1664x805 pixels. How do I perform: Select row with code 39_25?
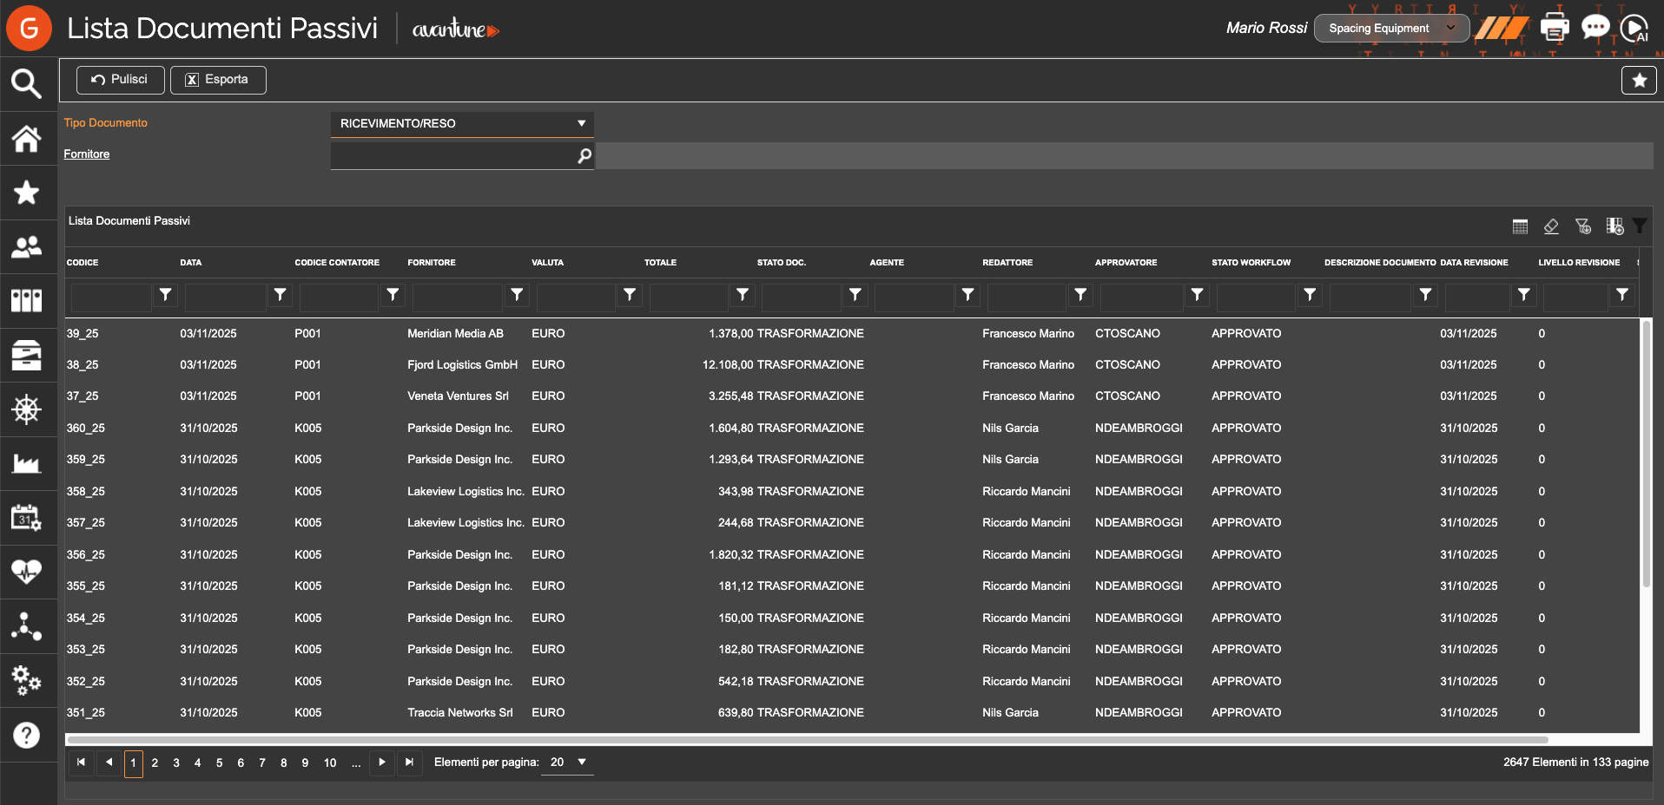tap(852, 334)
